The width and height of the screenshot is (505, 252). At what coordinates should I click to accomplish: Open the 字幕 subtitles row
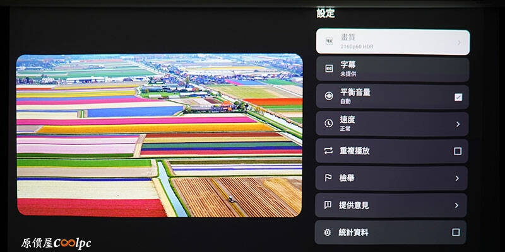click(392, 69)
